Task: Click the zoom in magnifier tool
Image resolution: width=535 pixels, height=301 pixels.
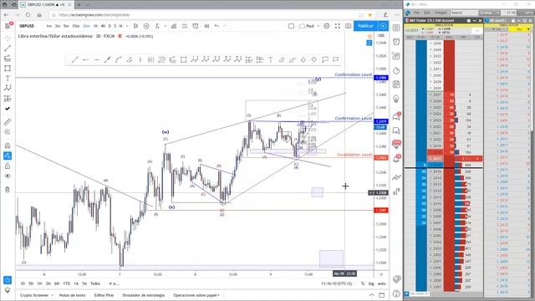Action: [x=8, y=132]
